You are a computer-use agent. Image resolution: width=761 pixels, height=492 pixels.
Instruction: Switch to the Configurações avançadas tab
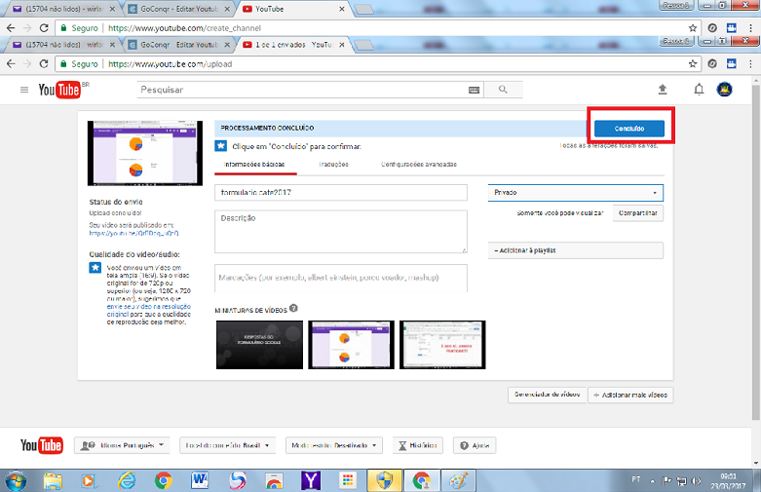[418, 165]
